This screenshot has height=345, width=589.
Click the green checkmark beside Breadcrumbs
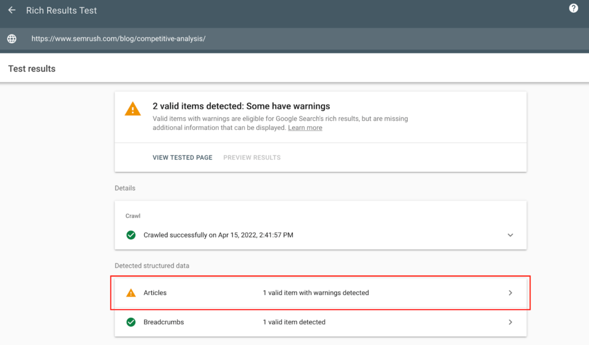pos(131,322)
